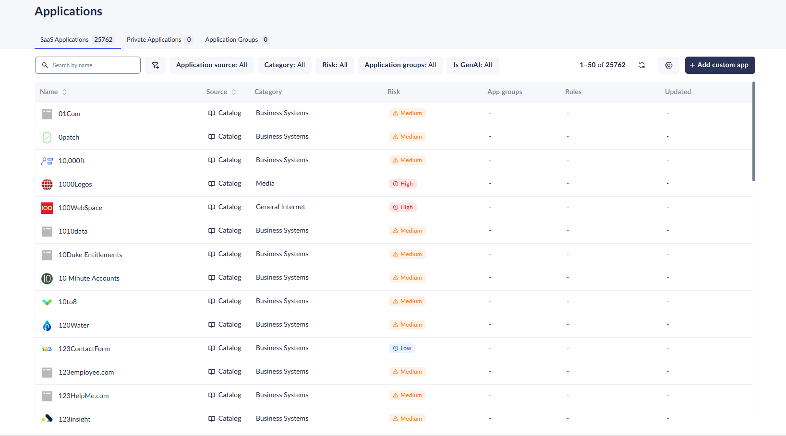Click the 10to8 checkmark logo icon

coord(47,302)
